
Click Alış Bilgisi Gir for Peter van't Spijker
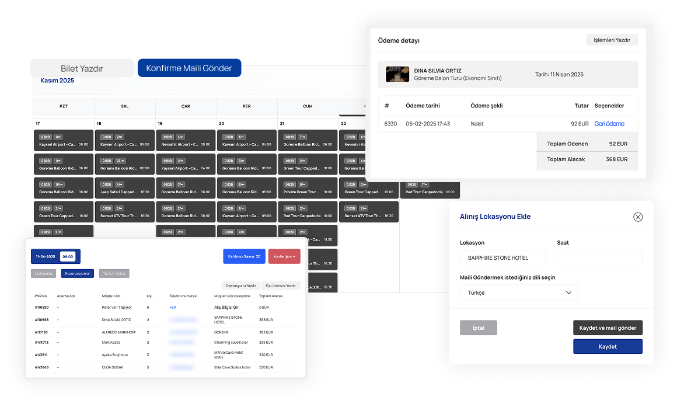pos(226,307)
